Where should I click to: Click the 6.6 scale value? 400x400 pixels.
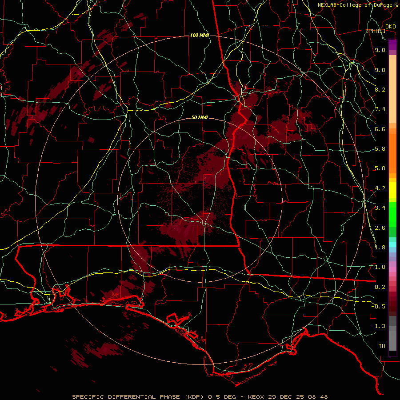tap(380, 129)
